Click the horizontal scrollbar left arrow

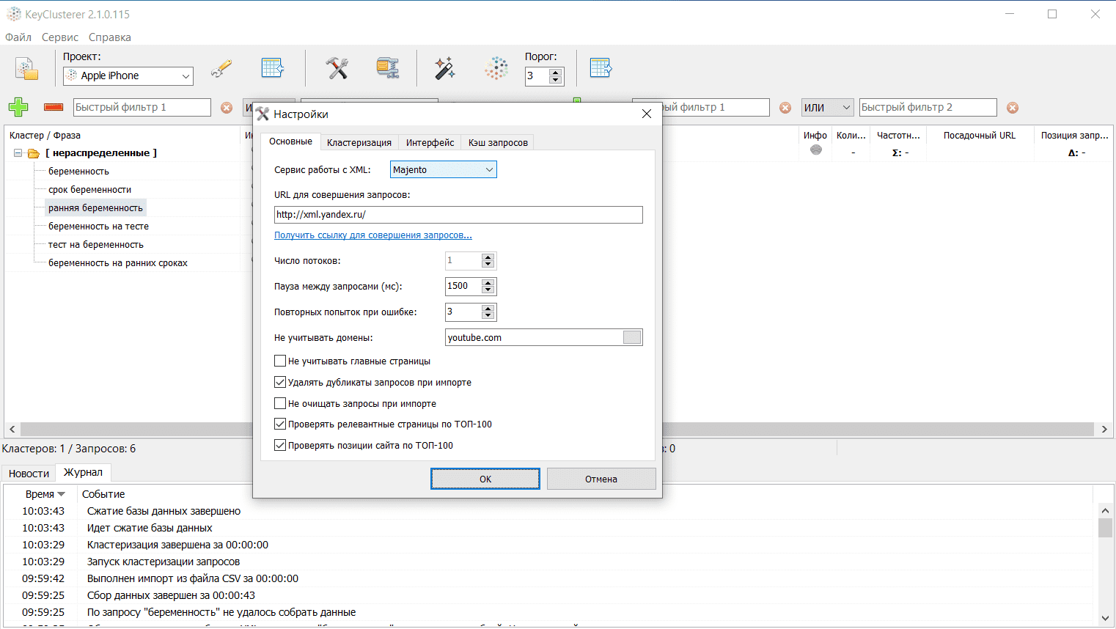[x=12, y=429]
